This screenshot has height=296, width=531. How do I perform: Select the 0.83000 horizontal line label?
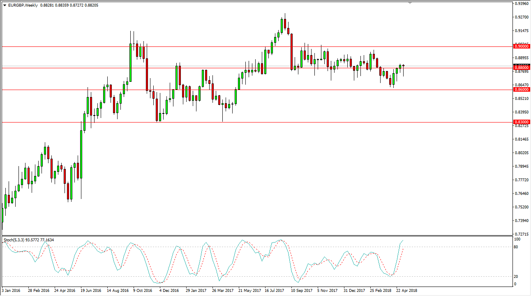(522, 122)
